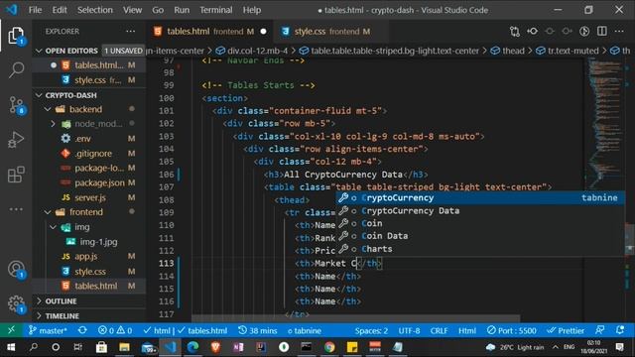Click the div.col-12.mb-4 breadcrumb
The height and width of the screenshot is (357, 635).
click(x=257, y=51)
